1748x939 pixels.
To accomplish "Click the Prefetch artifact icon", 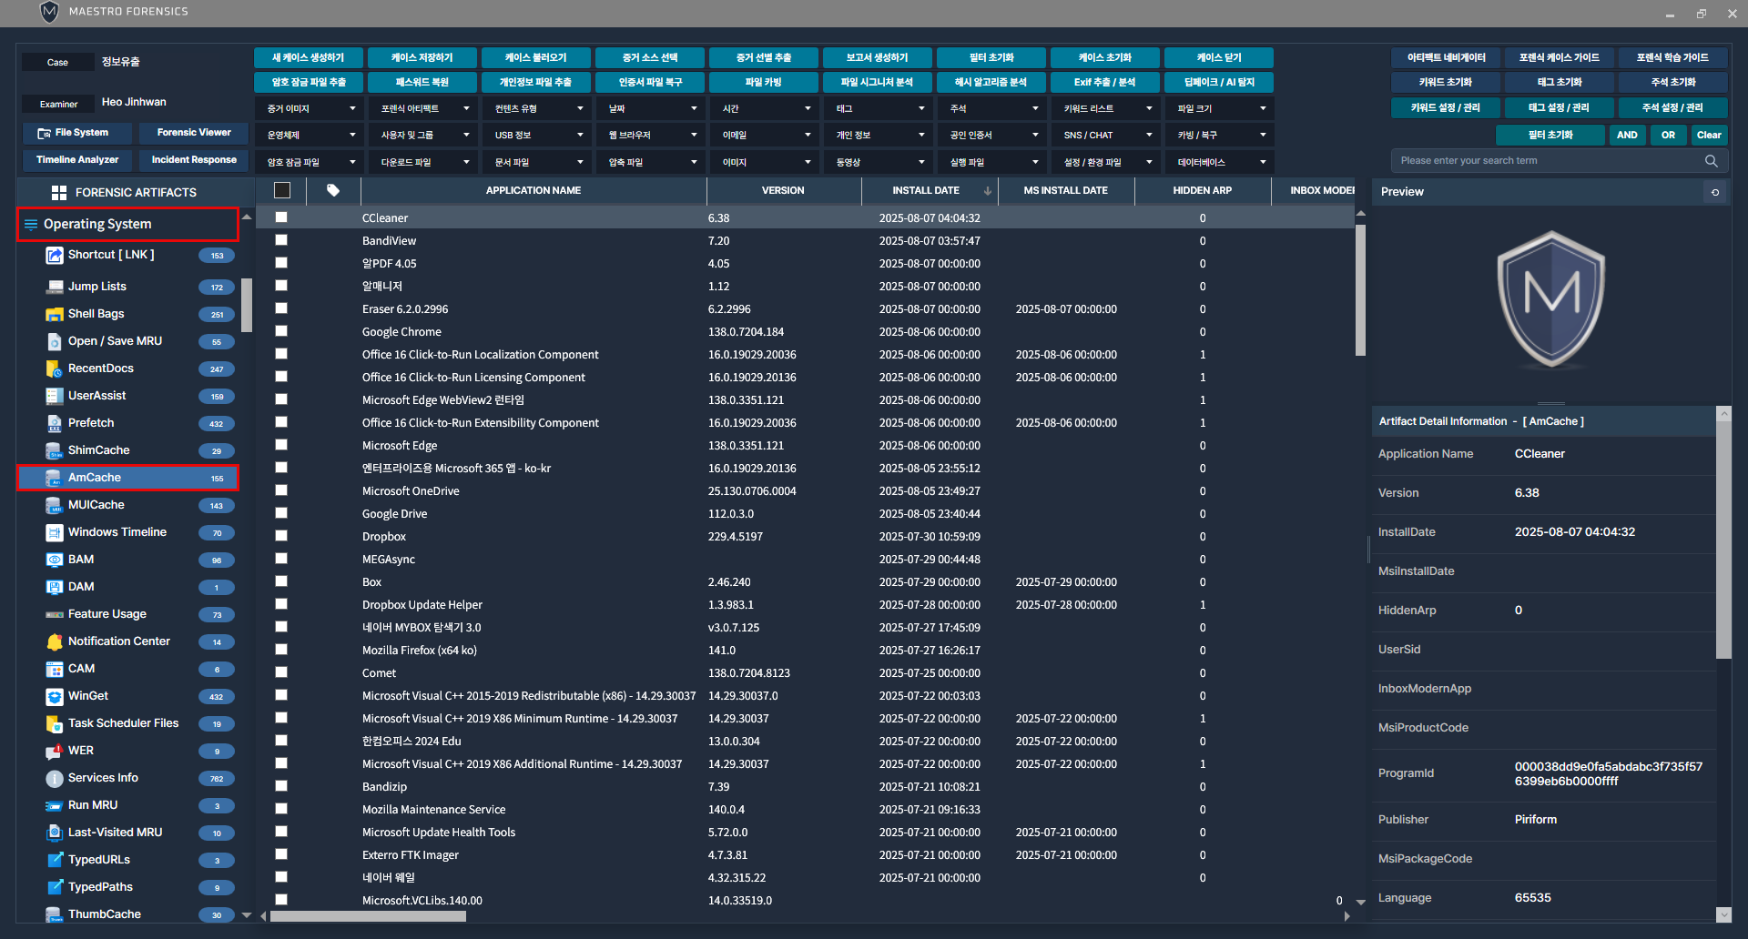I will coord(55,423).
